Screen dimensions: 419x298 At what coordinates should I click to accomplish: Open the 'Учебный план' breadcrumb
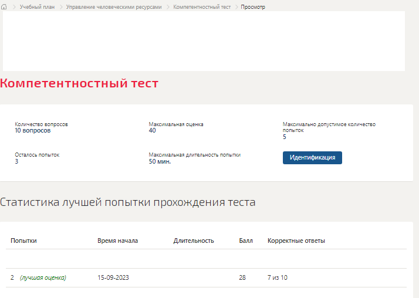pos(37,7)
